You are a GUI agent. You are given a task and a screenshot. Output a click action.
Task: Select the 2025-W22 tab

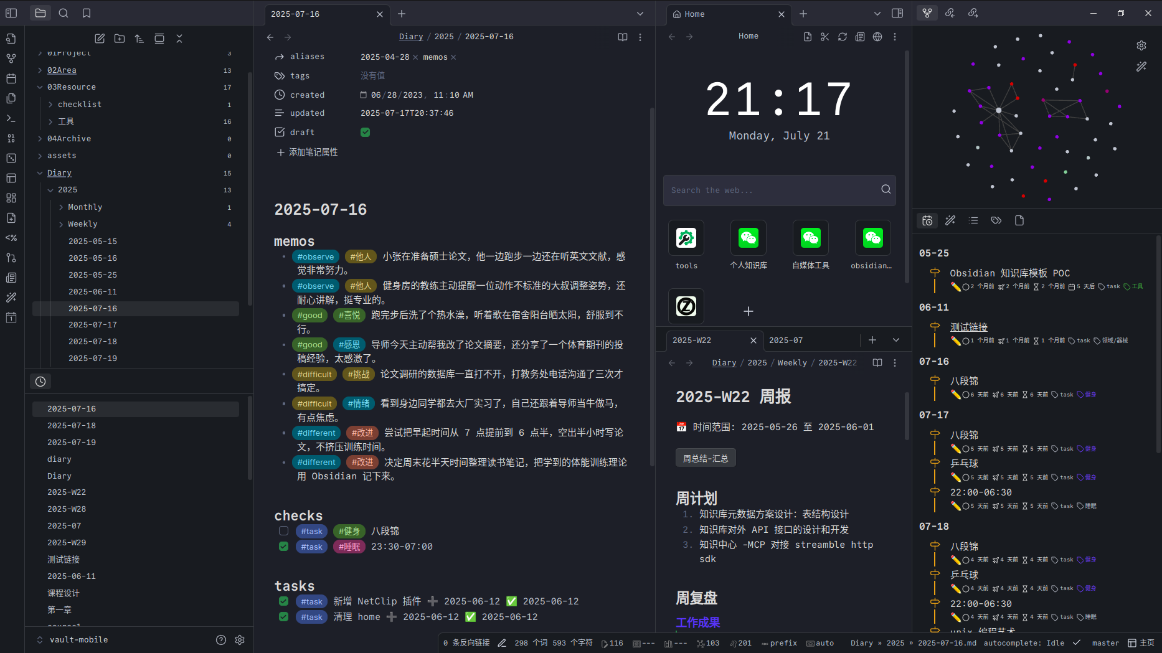click(691, 341)
